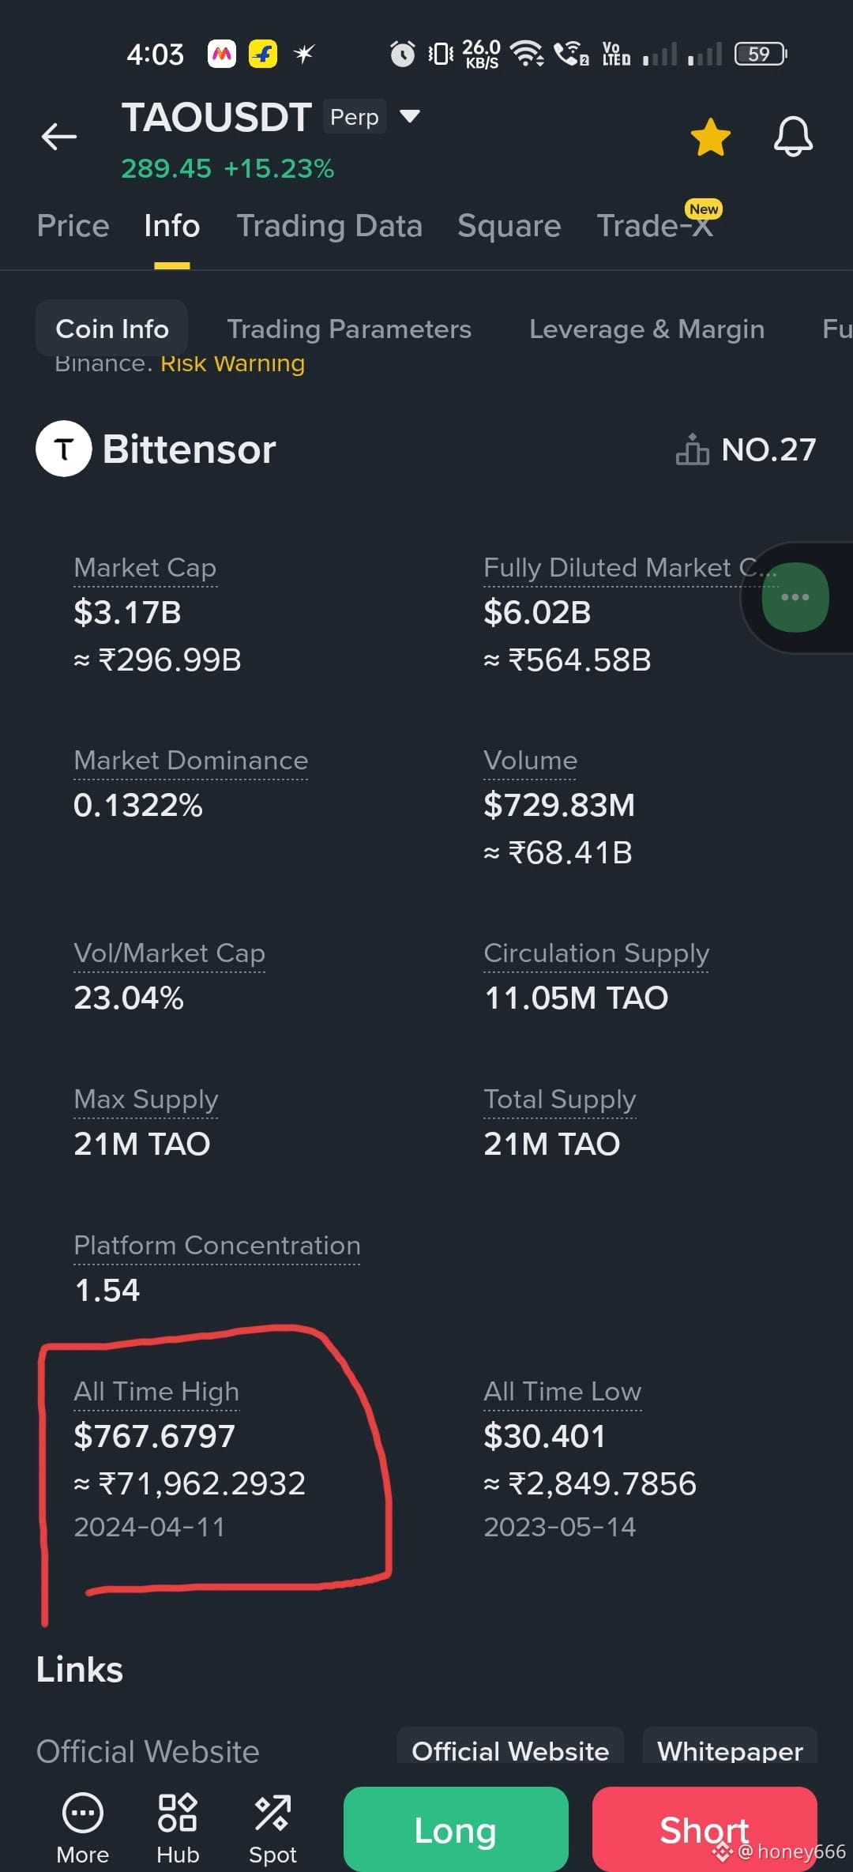This screenshot has width=853, height=1872.
Task: Switch to the Price tab
Action: [x=73, y=226]
